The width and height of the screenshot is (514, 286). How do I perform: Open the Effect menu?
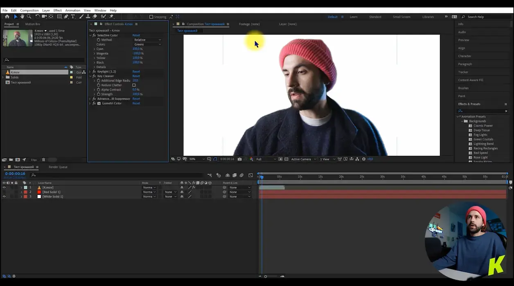(x=57, y=10)
